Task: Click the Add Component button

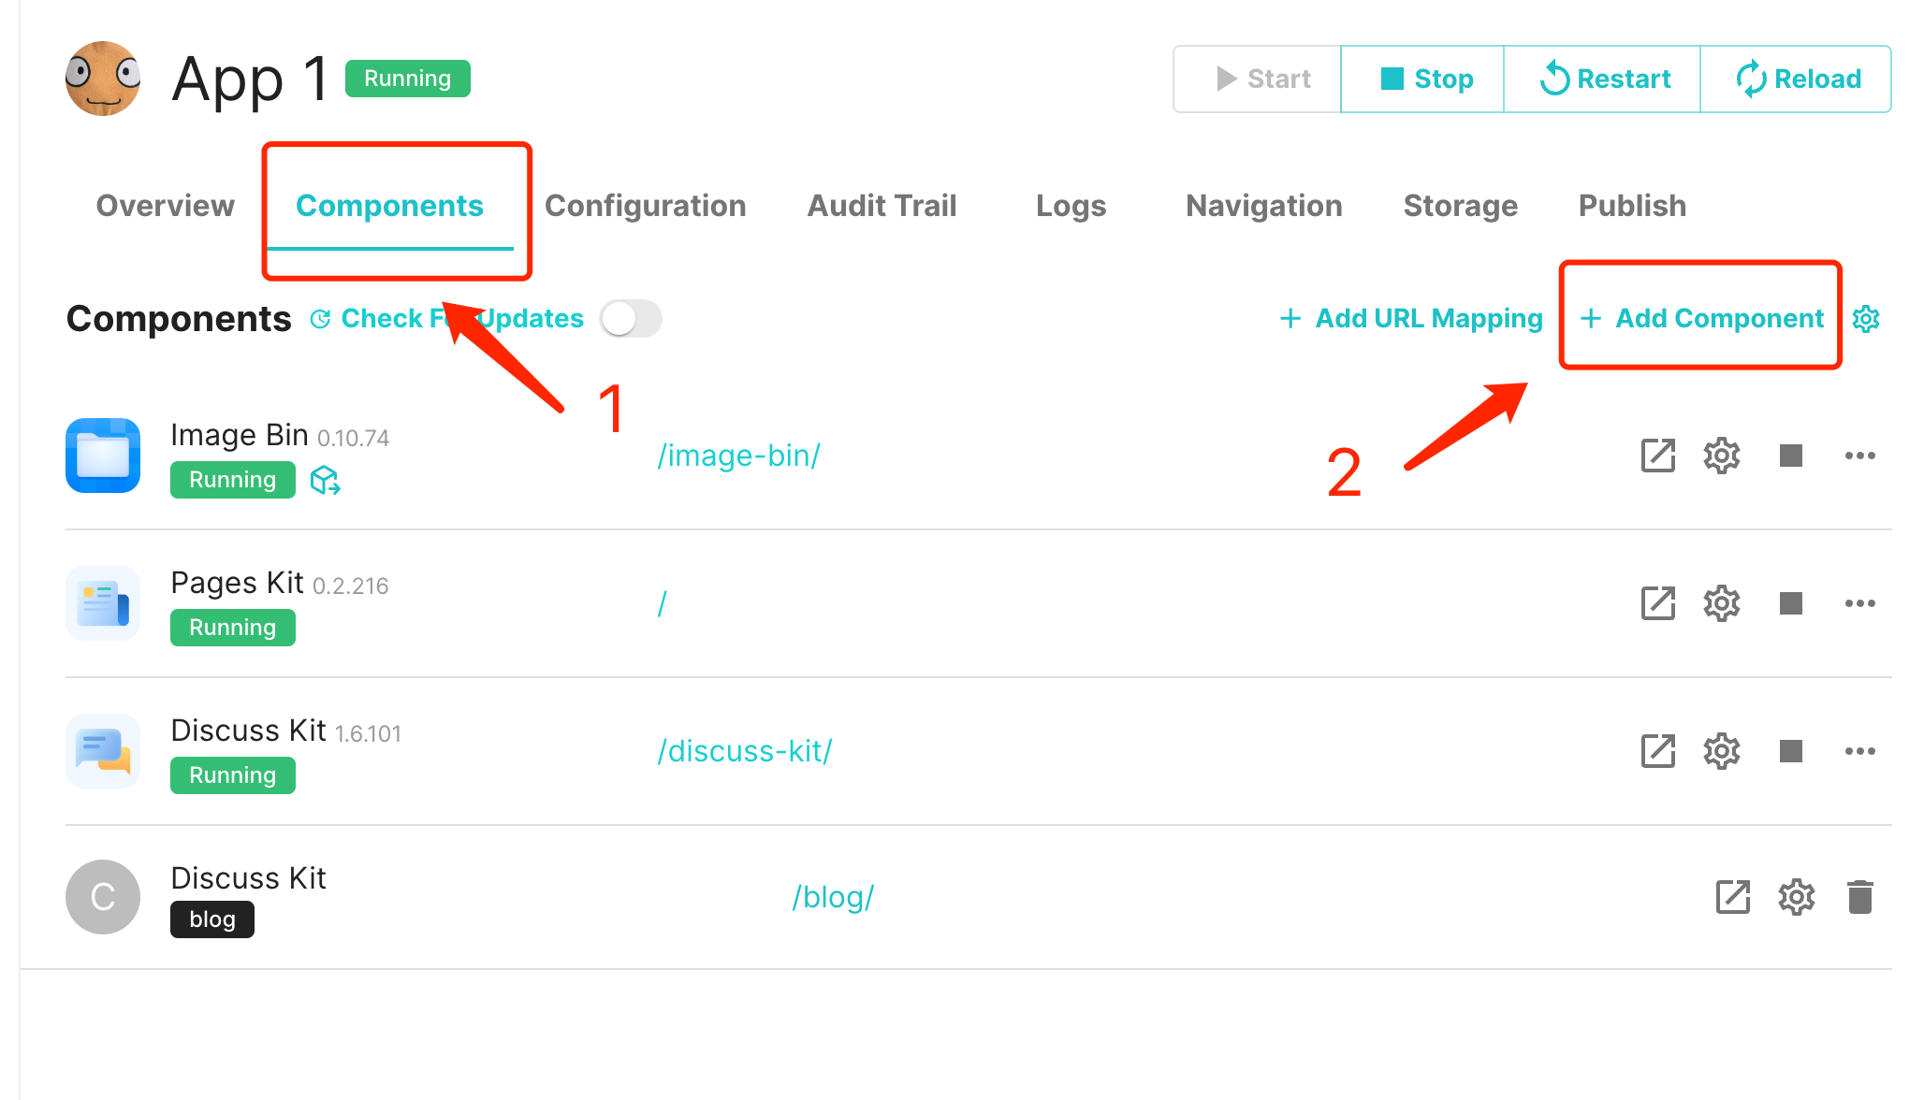Action: tap(1702, 319)
